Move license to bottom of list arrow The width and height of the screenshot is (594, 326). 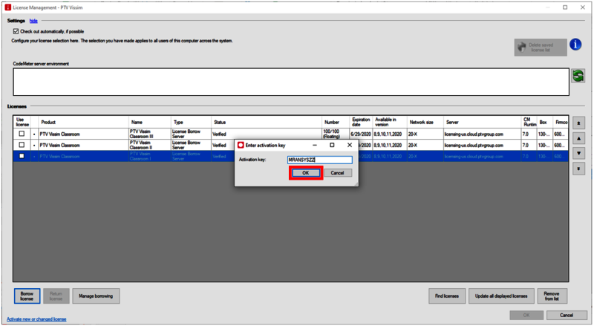[579, 169]
